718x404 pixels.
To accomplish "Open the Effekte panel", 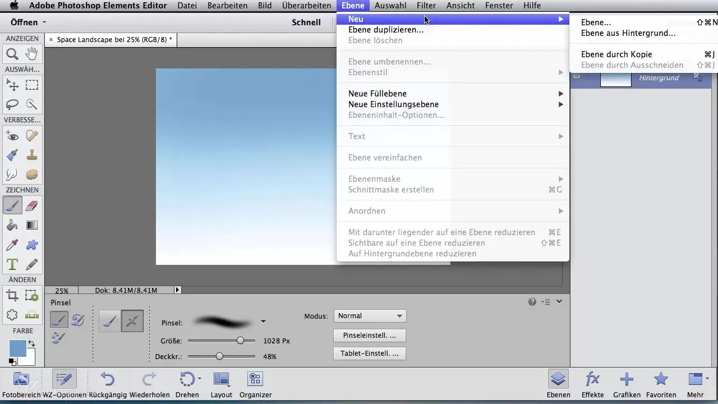I will [x=593, y=385].
